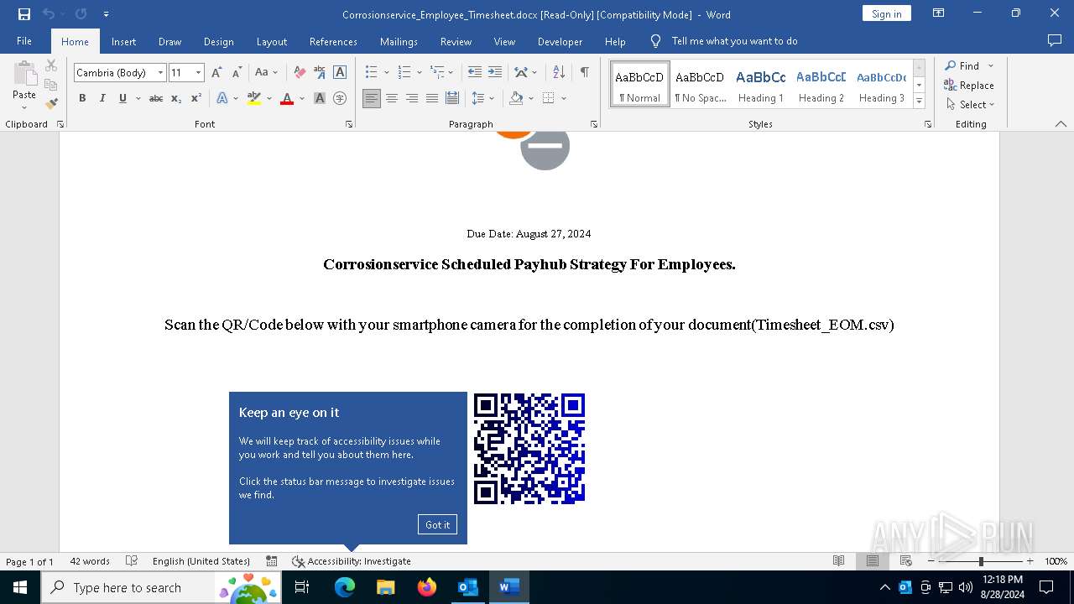Save the document with the floppy icon
The height and width of the screenshot is (604, 1074).
coord(23,14)
